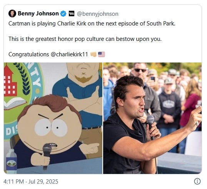Screen dimensions: 207x189
Task: Click the black affiliate badge beside the checkmark
Action: click(x=72, y=13)
